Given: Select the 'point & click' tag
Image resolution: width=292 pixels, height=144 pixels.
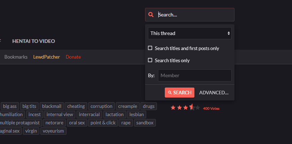Looking at the screenshot, I should click(x=103, y=123).
